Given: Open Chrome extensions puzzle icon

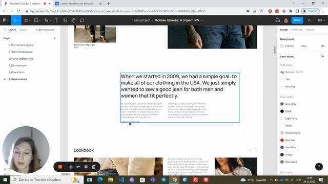Looking at the screenshot, I should 291,11.
